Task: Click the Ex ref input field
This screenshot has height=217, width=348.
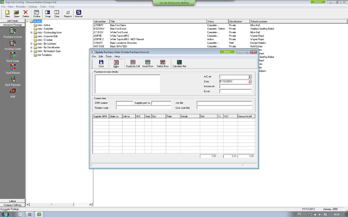Action: (x=236, y=91)
